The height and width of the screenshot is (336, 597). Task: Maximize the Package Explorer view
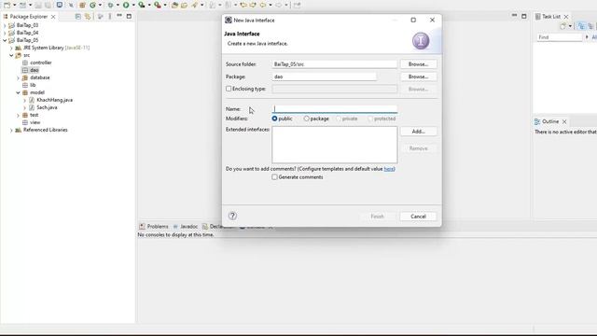click(x=129, y=16)
